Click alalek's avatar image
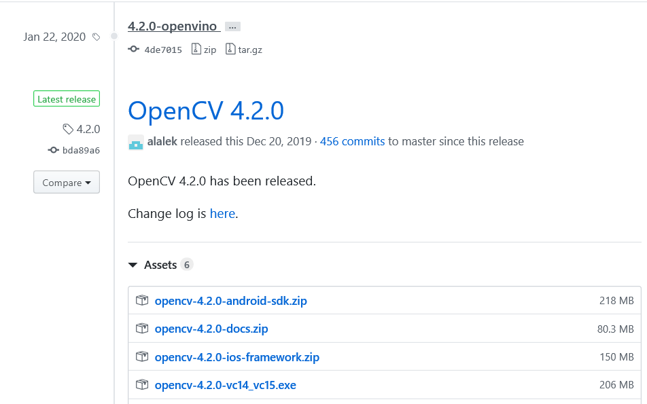647x404 pixels. [x=136, y=143]
